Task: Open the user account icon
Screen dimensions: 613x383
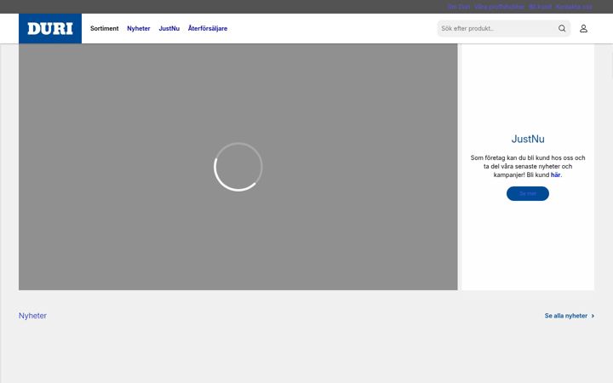Action: coord(583,29)
